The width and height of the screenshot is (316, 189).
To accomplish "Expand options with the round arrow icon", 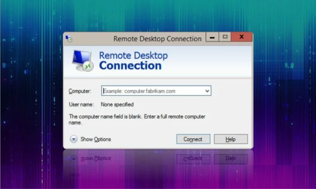I will pos(74,139).
